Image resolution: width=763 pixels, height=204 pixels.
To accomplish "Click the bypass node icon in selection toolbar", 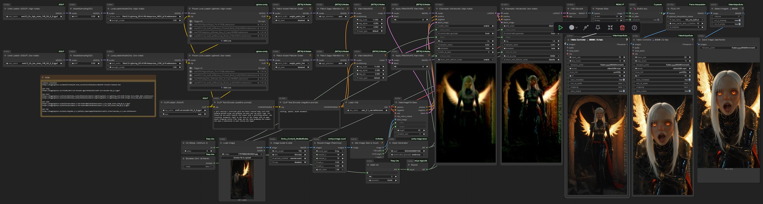I will [586, 28].
